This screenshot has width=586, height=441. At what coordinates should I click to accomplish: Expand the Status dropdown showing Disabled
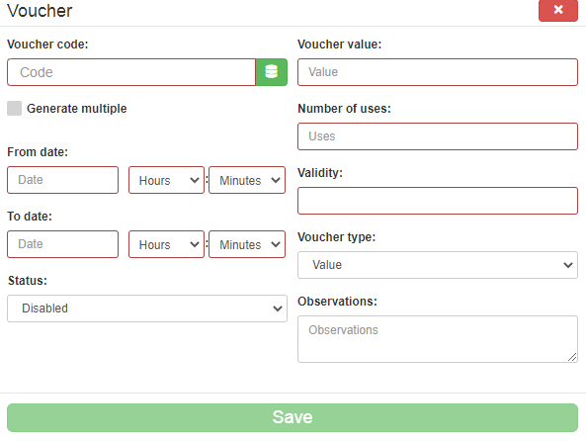click(147, 309)
